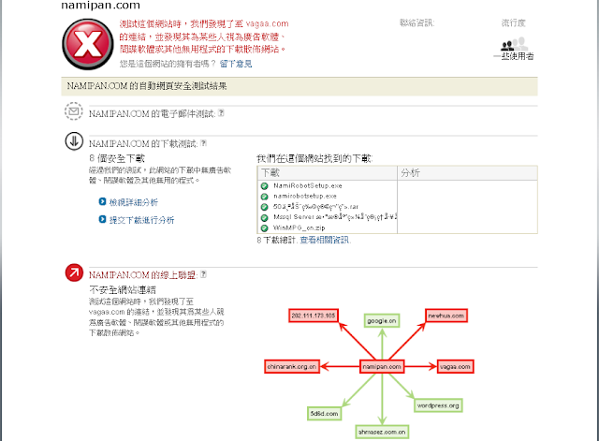Image resolution: width=599 pixels, height=441 pixels.
Task: Click the lowercase namirobotsetup.exe file name
Action: coord(305,196)
